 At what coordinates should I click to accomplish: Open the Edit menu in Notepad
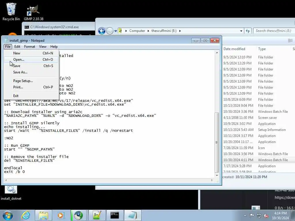pos(17,47)
